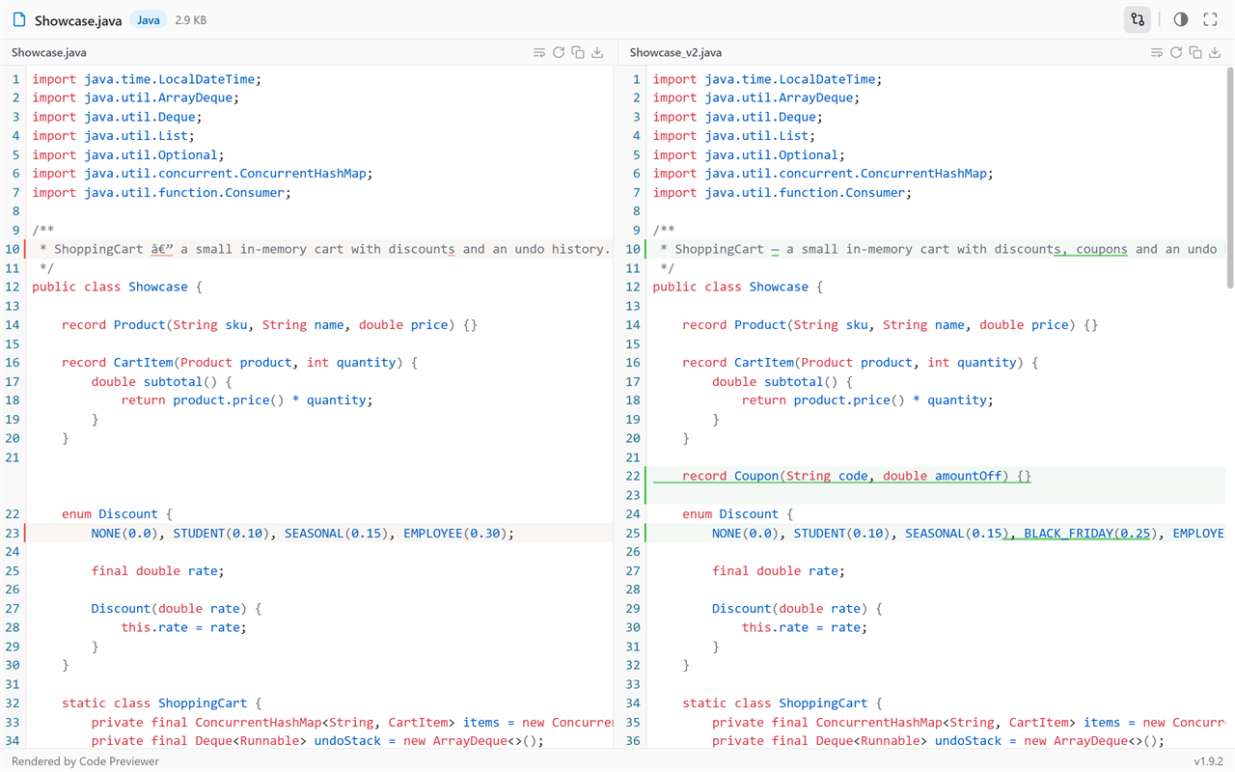Toggle word wrap in the Showcase.java pane

click(x=539, y=52)
